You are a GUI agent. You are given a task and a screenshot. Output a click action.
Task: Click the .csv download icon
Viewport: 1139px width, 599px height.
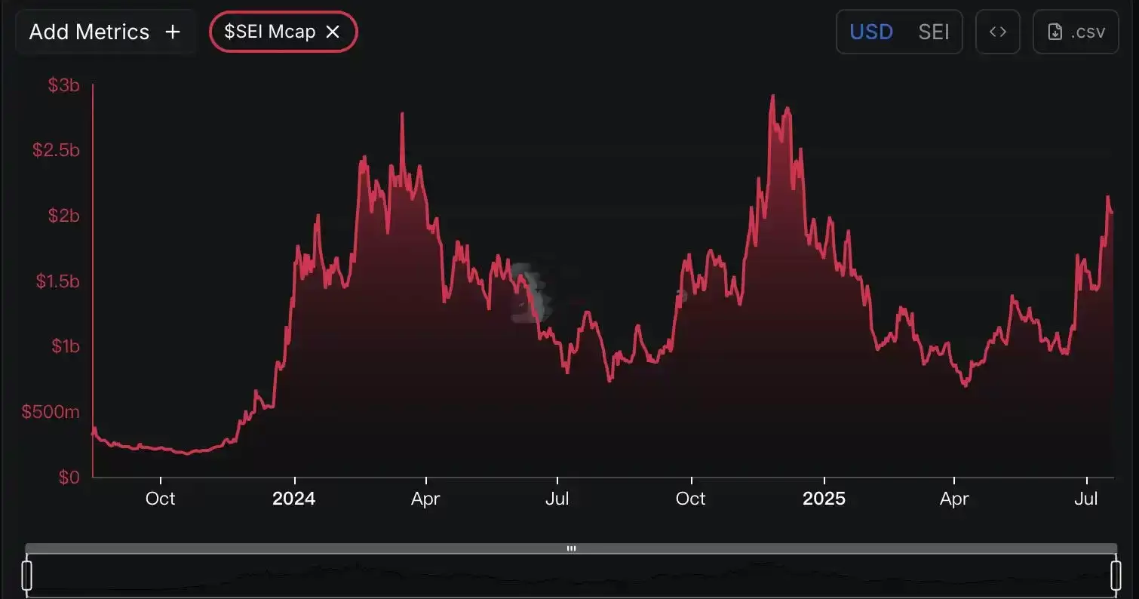click(x=1055, y=32)
